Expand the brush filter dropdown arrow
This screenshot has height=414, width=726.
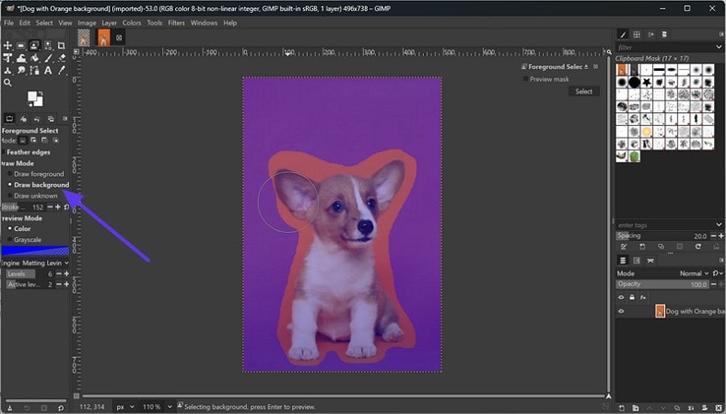coord(719,47)
